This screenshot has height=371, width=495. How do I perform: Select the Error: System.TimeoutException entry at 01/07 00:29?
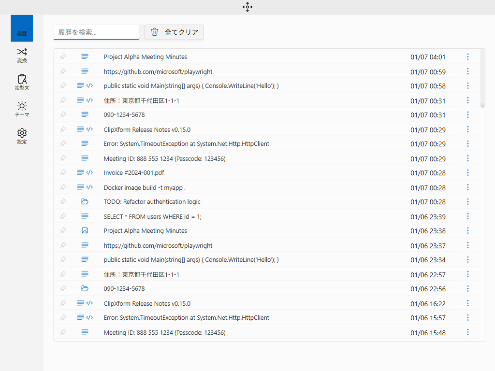(x=186, y=144)
